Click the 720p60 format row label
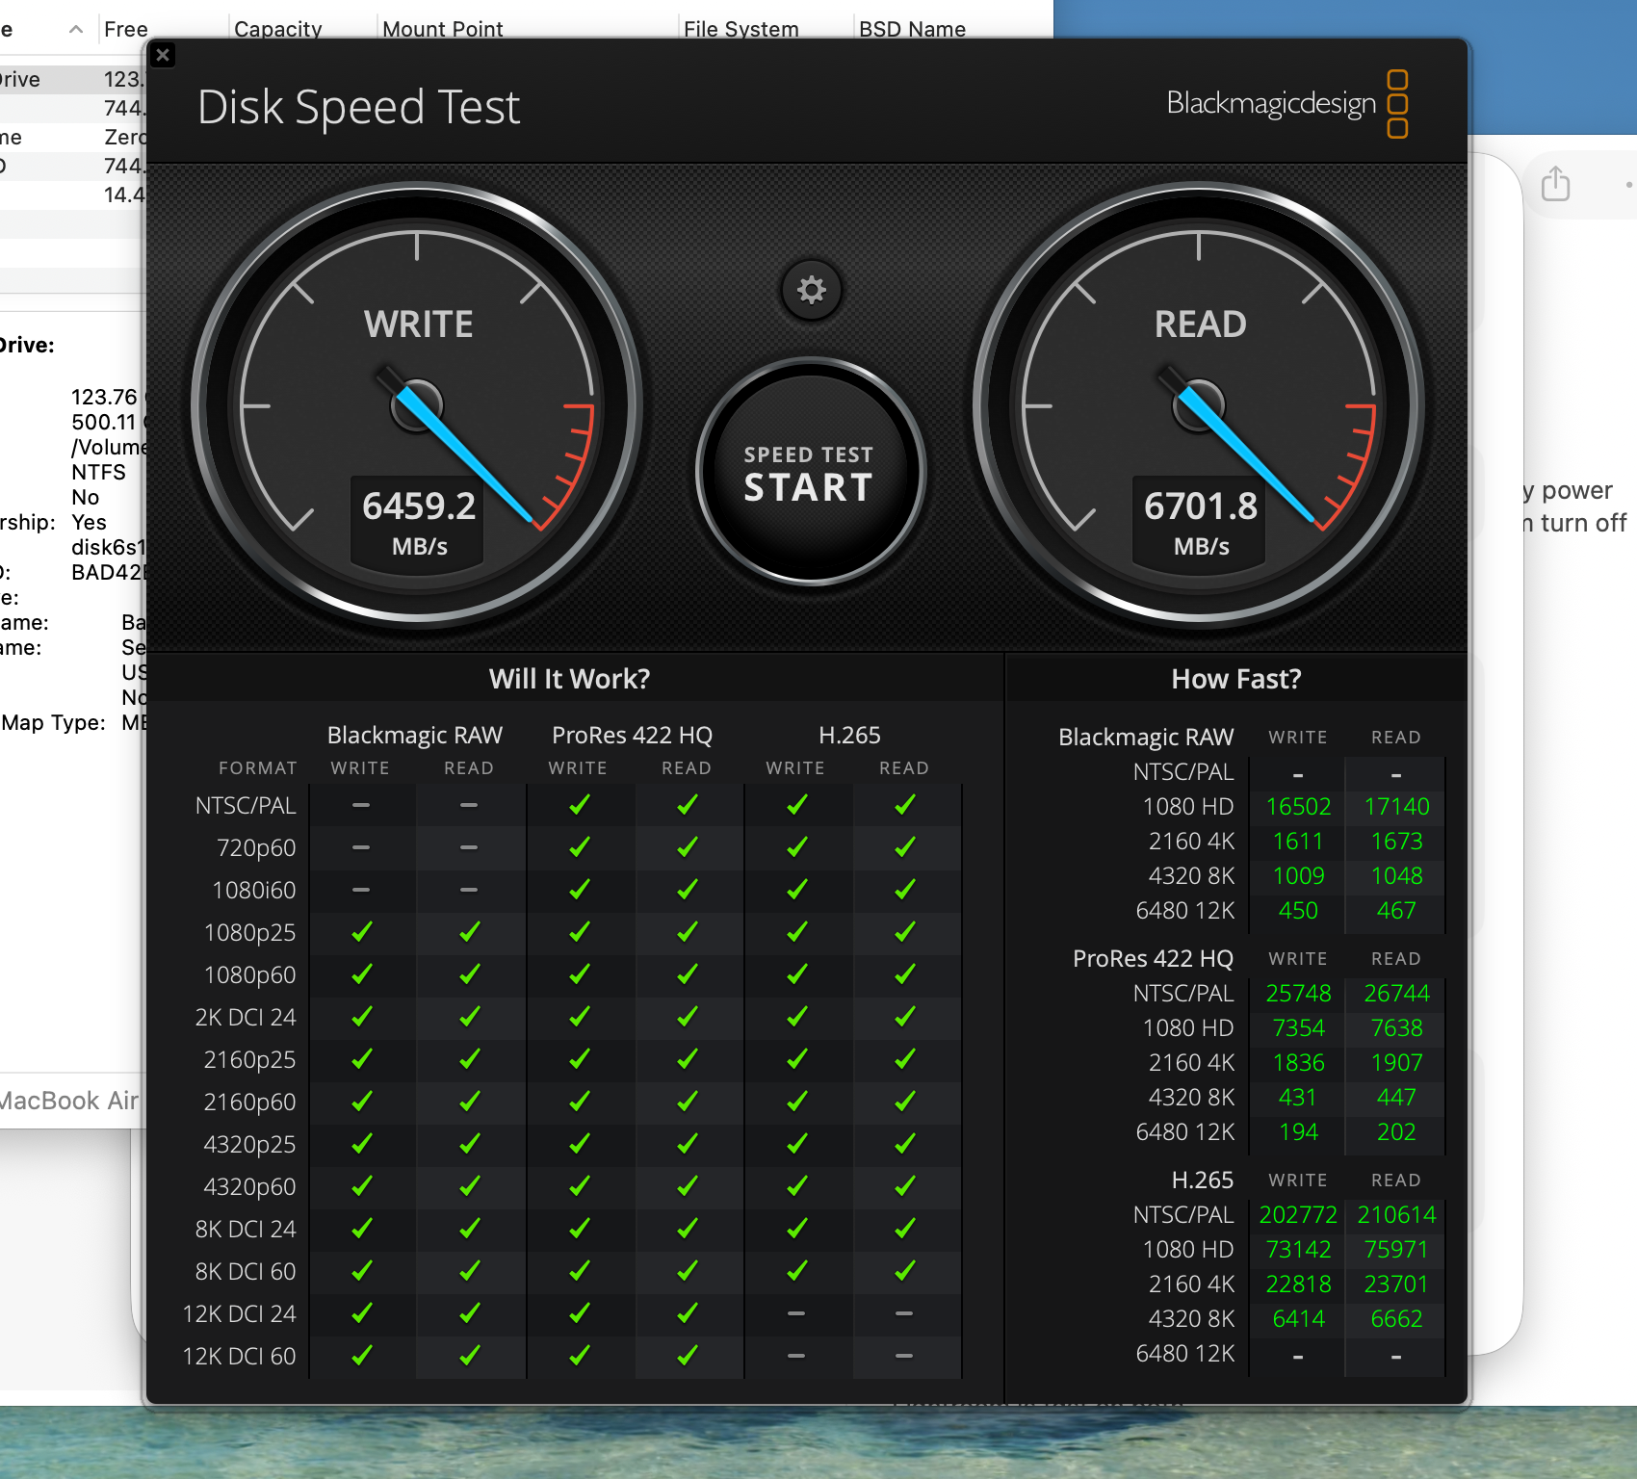The image size is (1637, 1479). (256, 847)
